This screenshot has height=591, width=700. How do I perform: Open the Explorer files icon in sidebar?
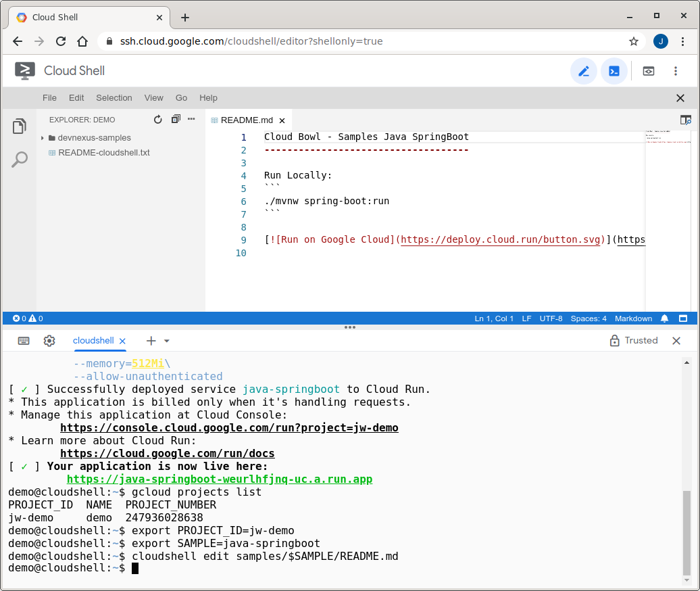point(20,126)
